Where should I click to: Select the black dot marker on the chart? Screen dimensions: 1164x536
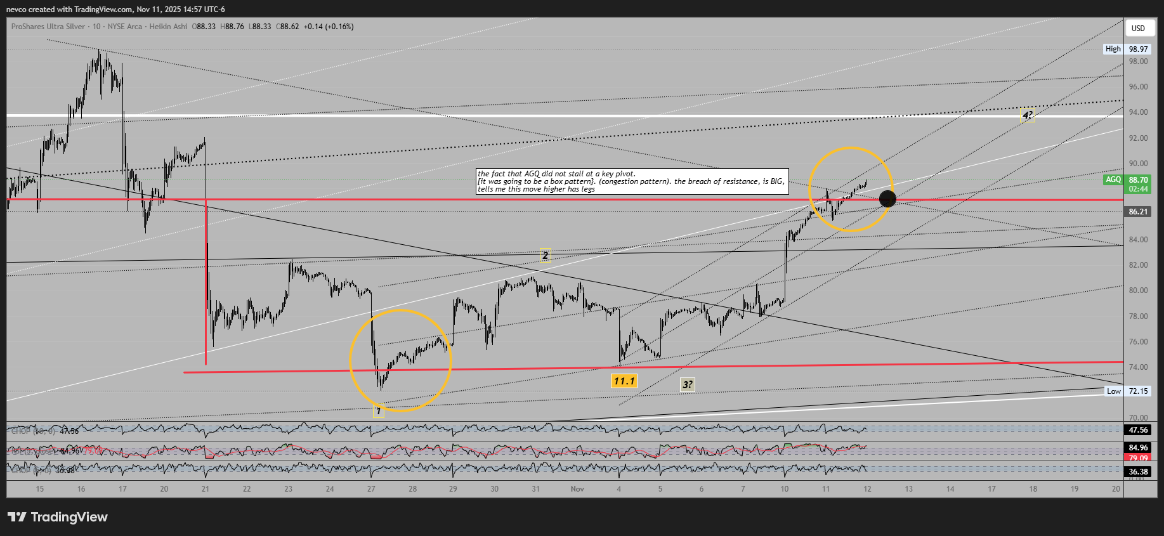tap(887, 199)
